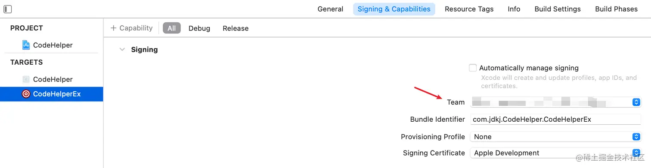The height and width of the screenshot is (168, 651).
Task: Switch to the Build Settings tab
Action: 558,9
